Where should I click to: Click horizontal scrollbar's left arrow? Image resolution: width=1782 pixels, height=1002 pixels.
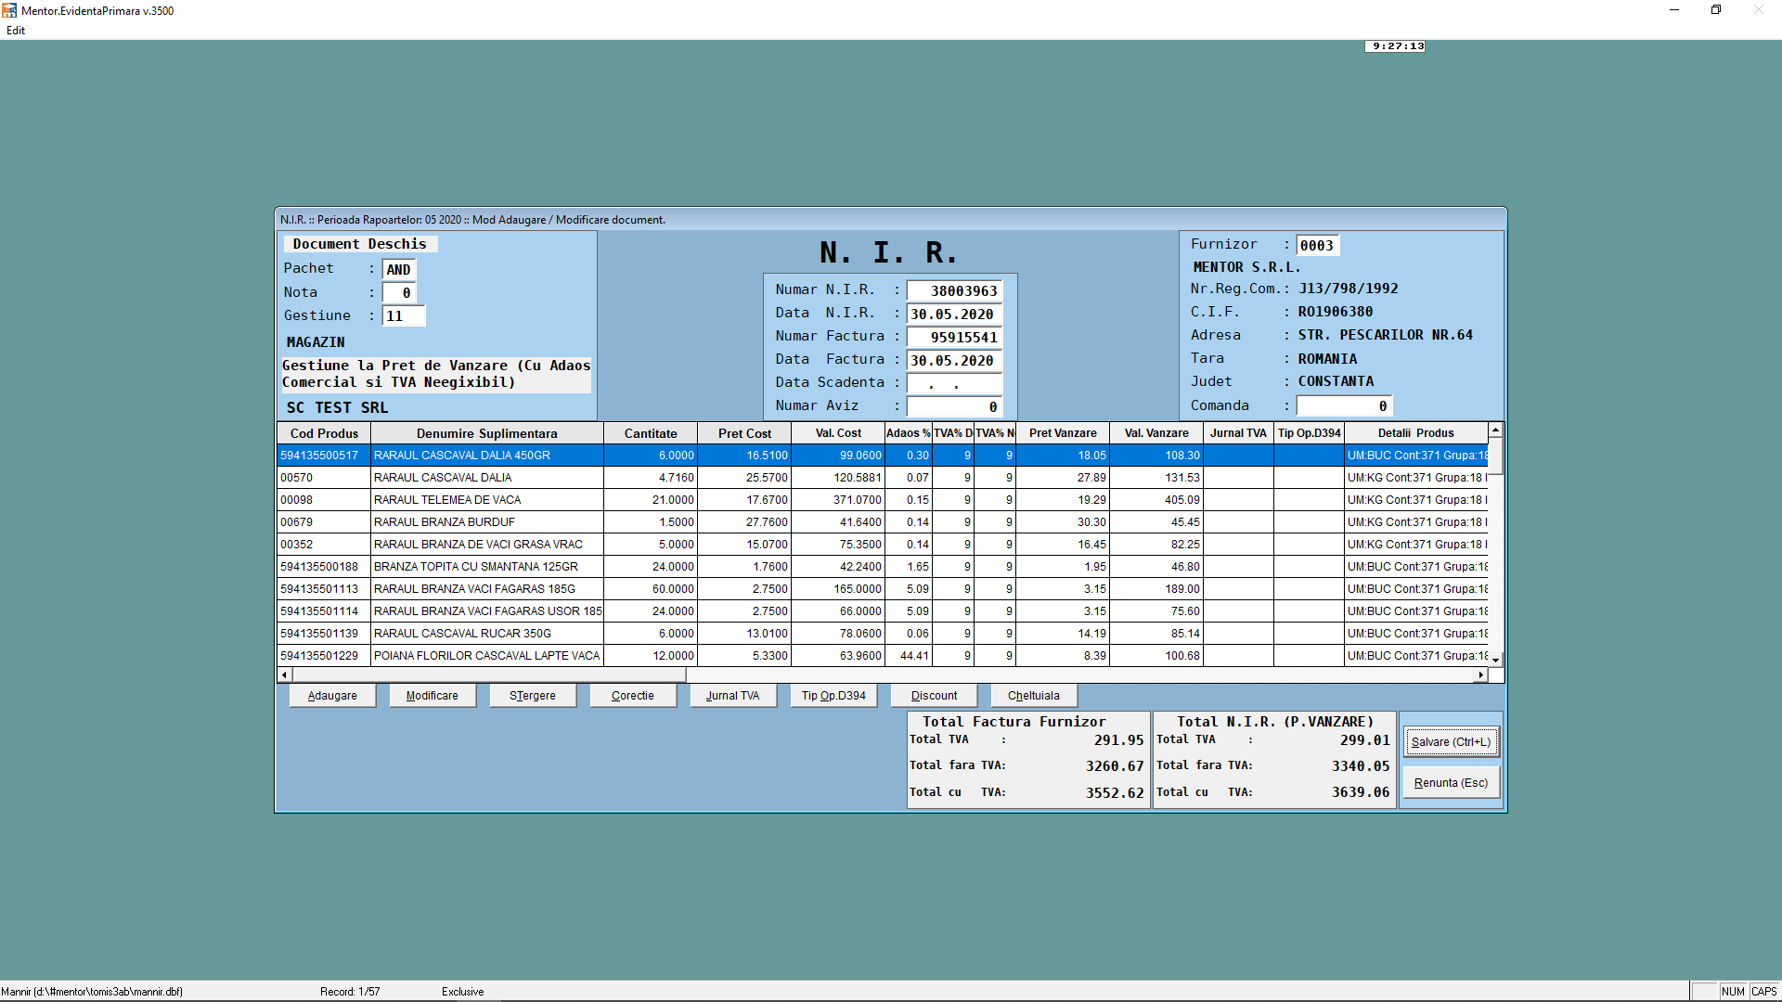[284, 674]
